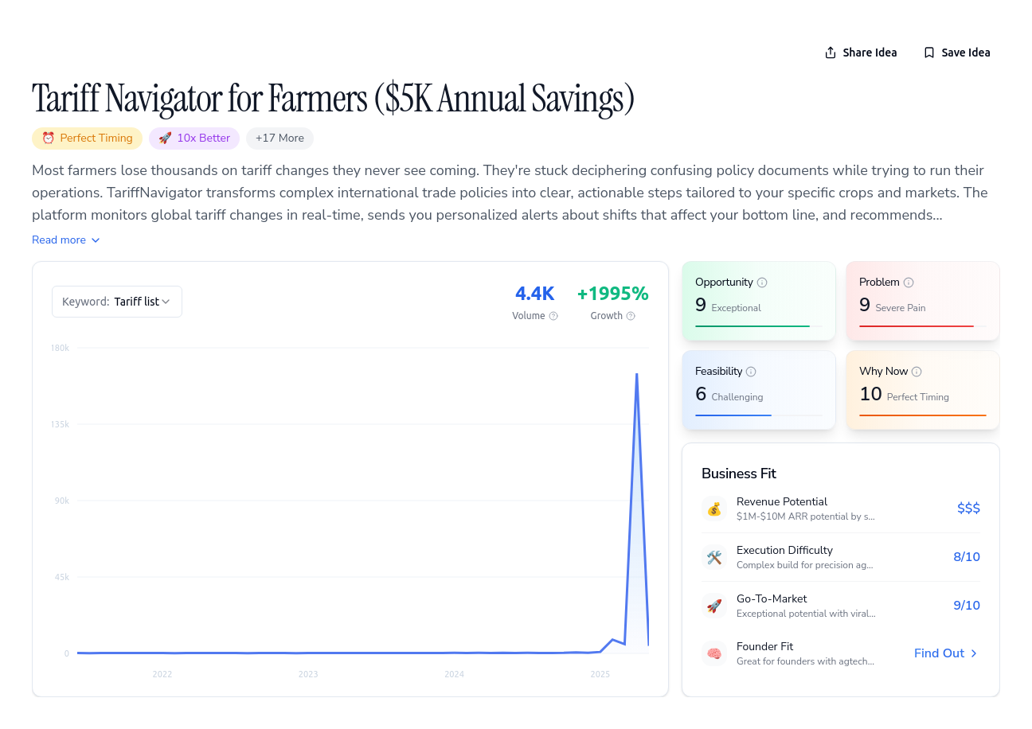This screenshot has height=729, width=1032.
Task: Click the Share Idea upload icon
Action: [831, 53]
